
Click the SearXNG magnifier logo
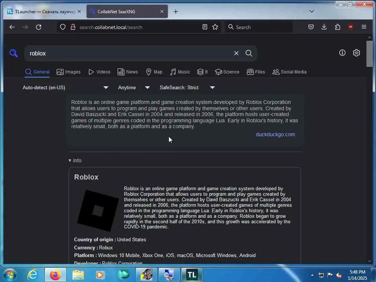(14, 53)
